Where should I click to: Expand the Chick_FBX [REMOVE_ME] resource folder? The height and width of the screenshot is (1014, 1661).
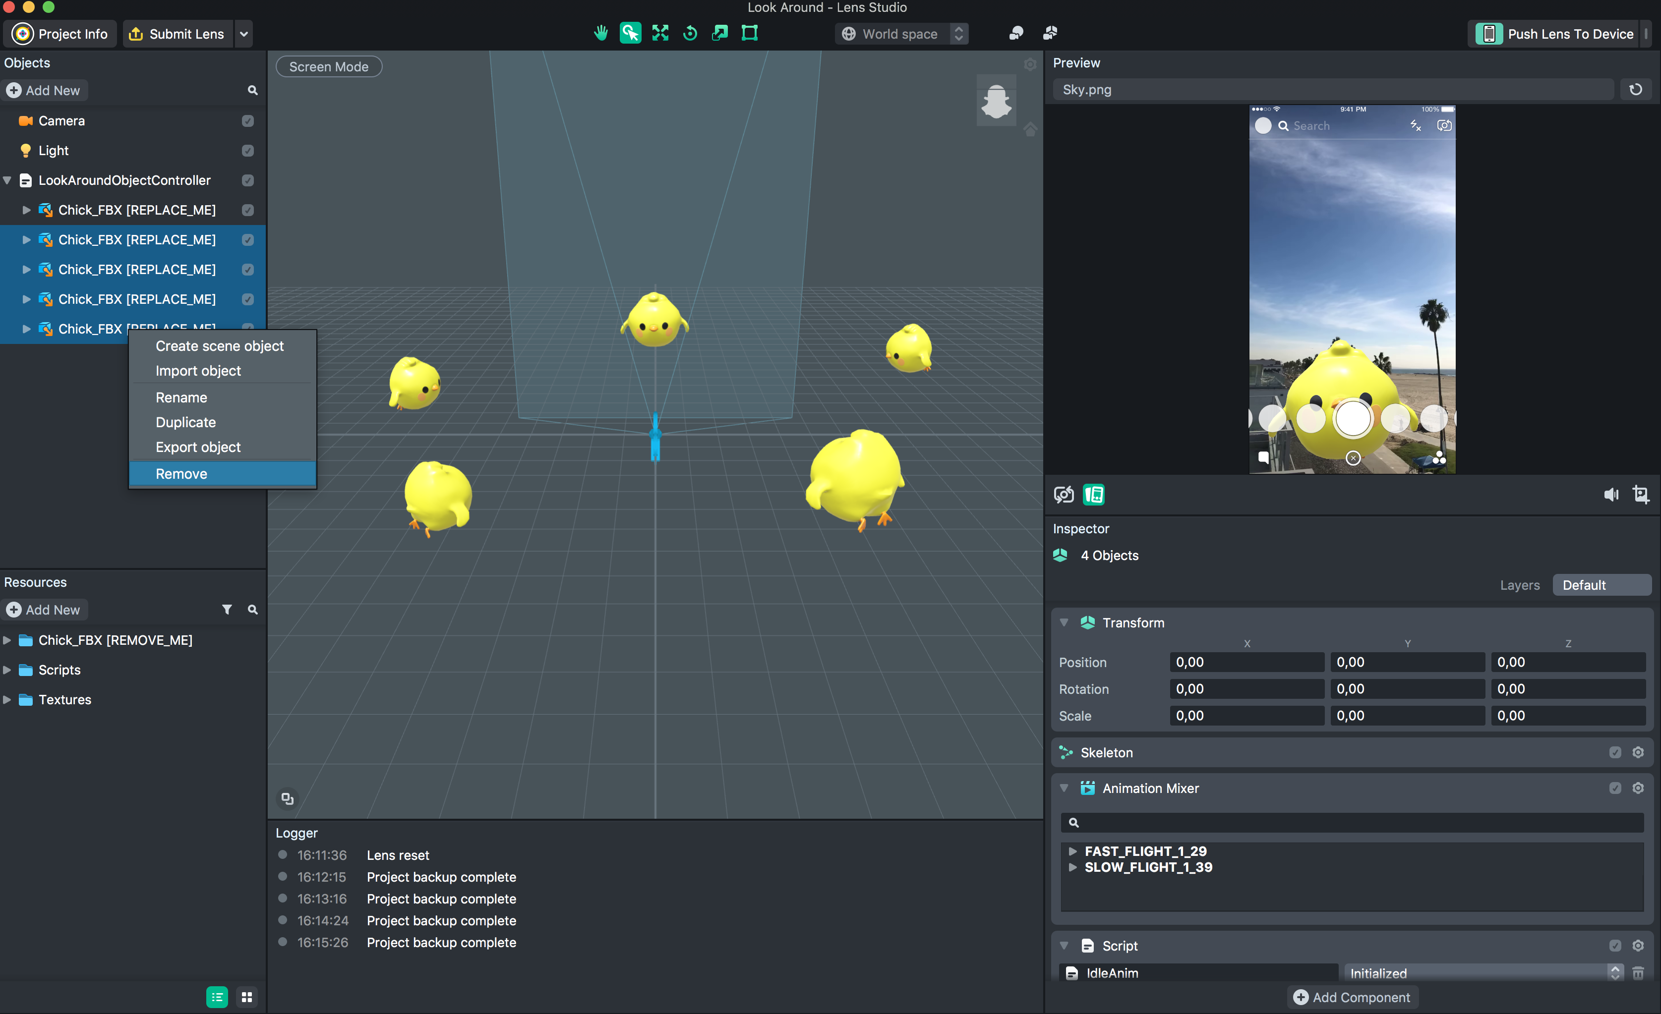(9, 640)
